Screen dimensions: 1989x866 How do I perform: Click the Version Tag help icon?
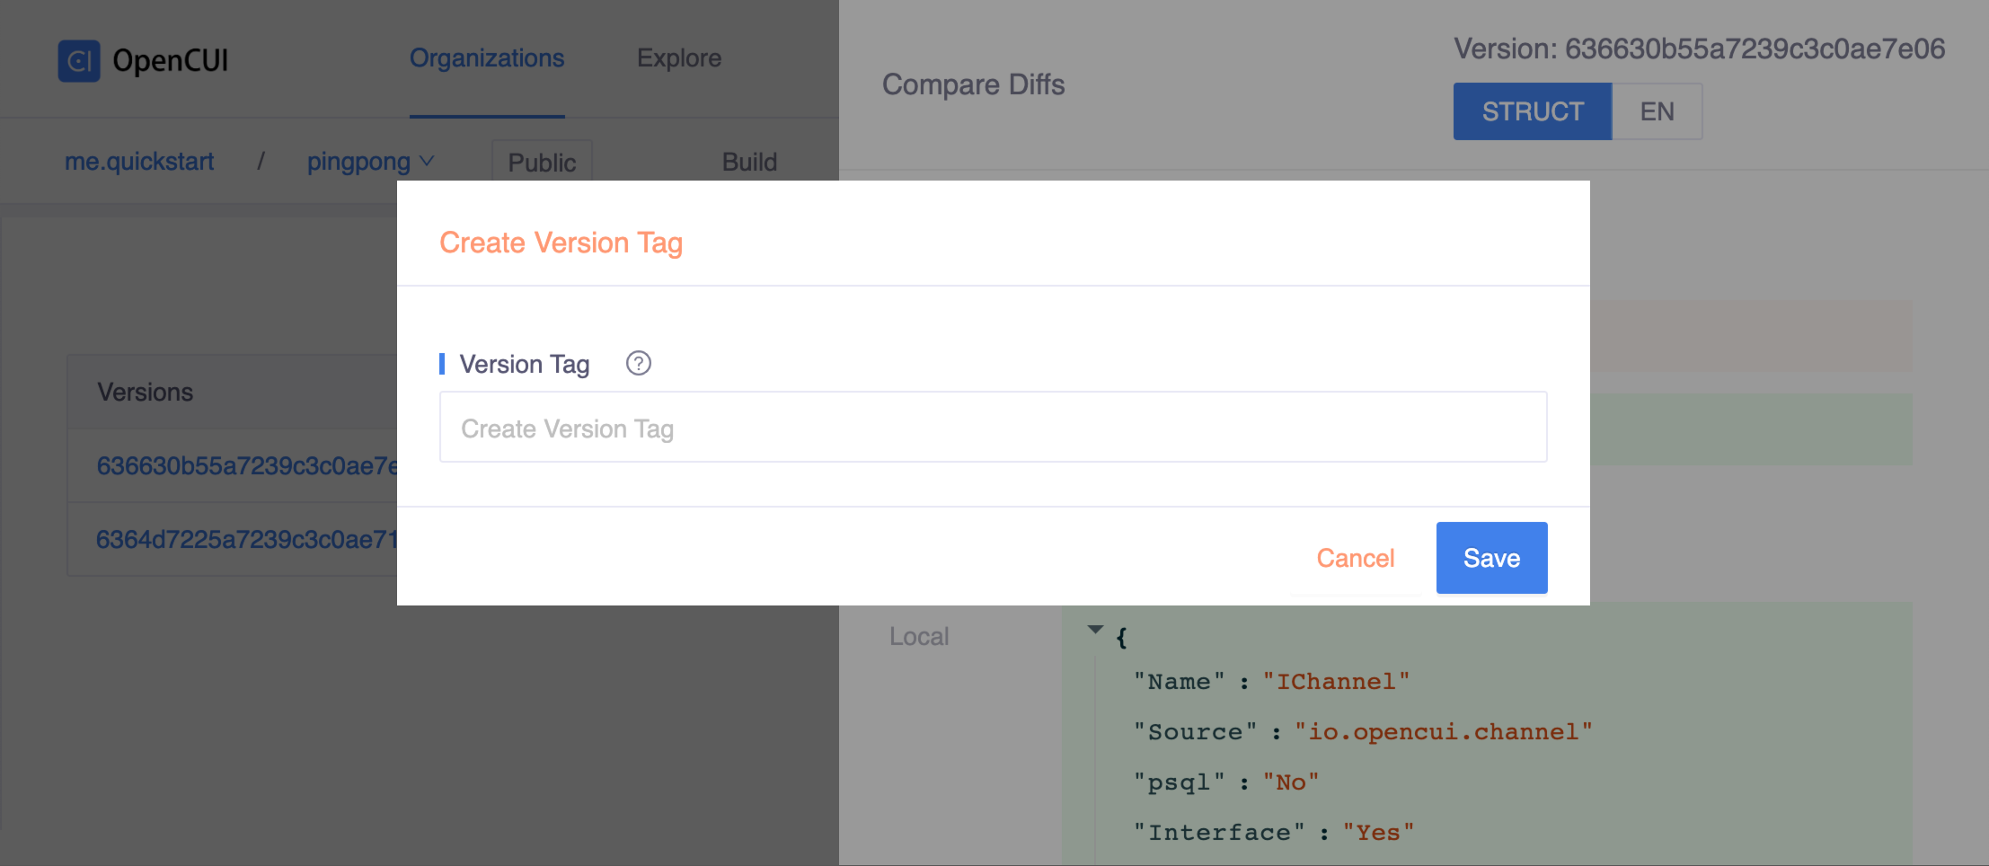pos(638,363)
